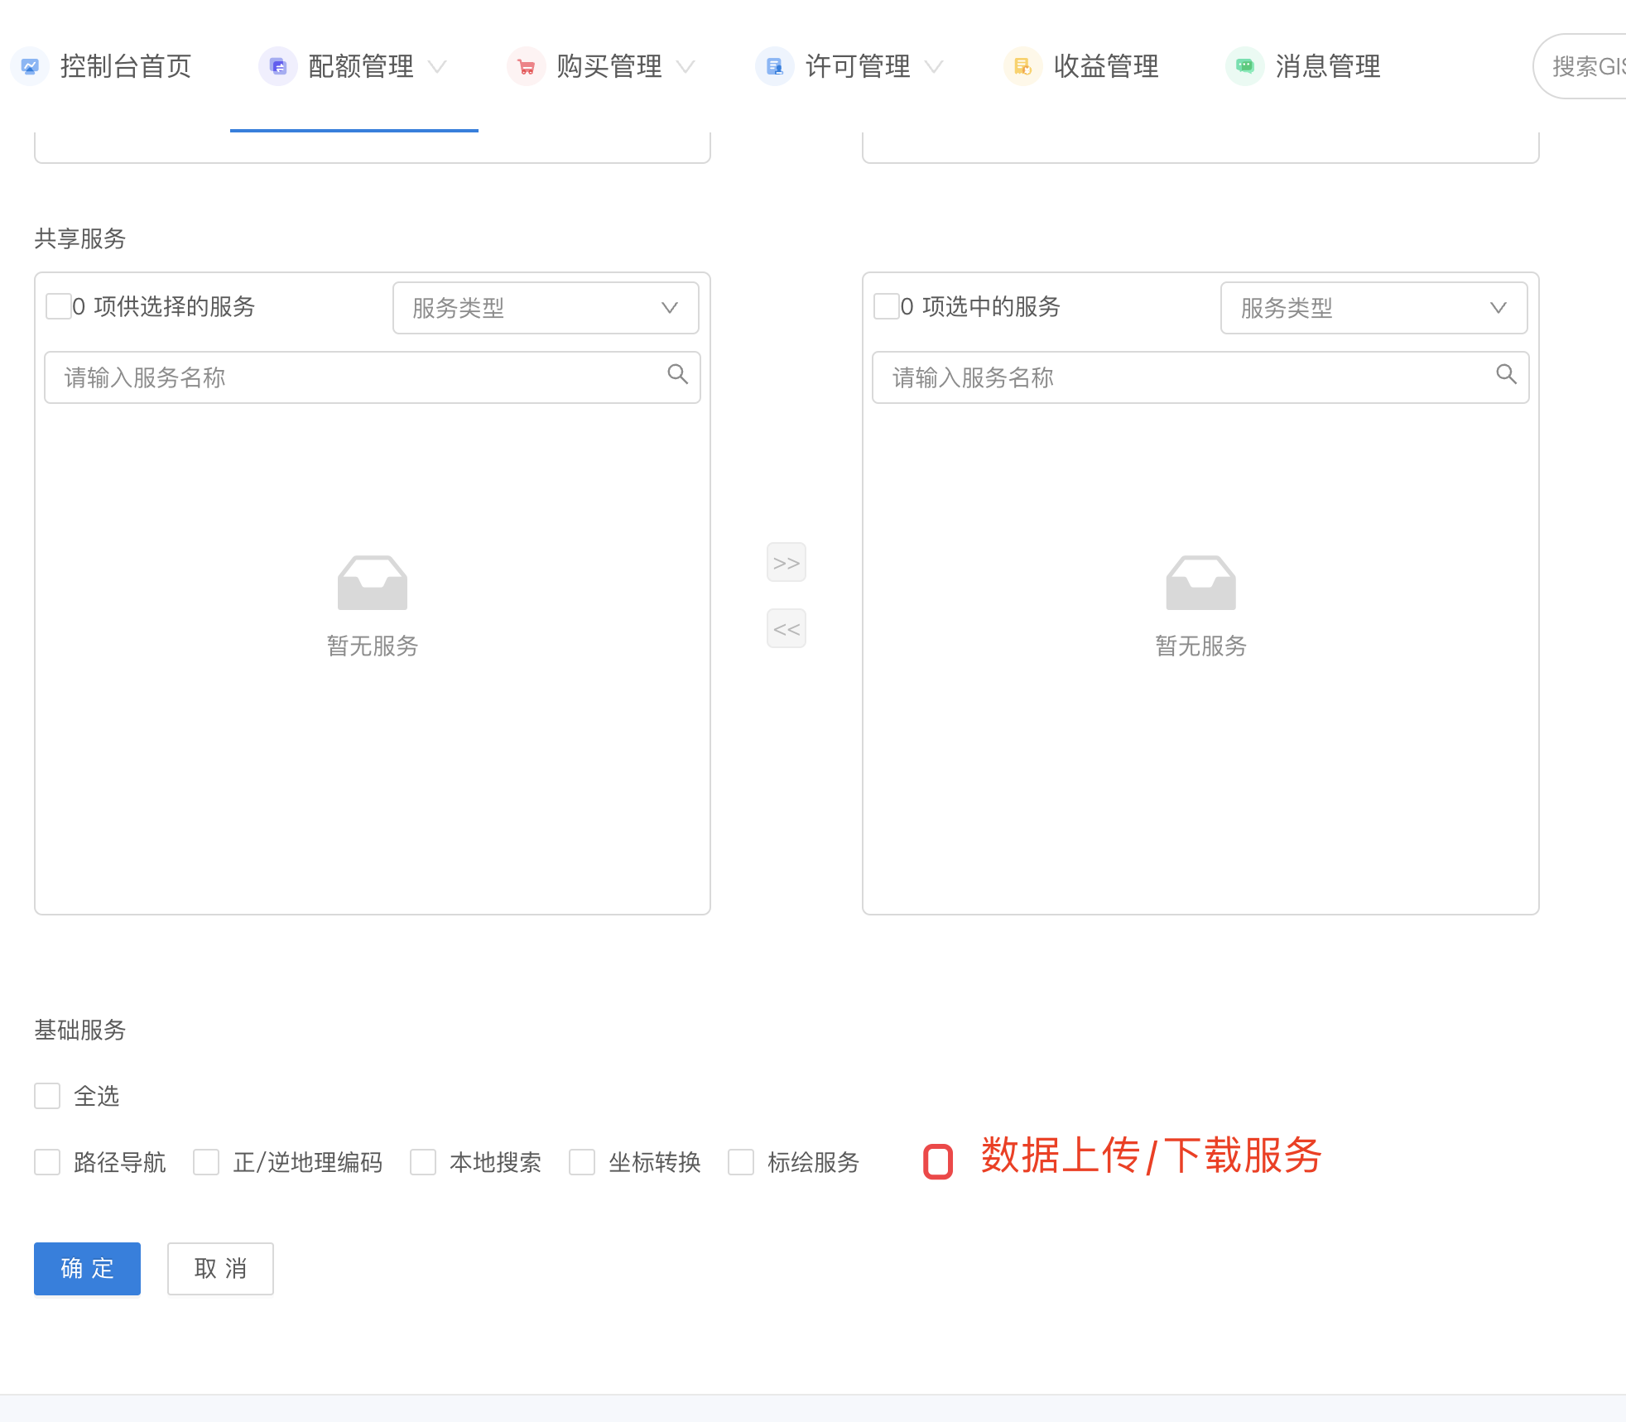The width and height of the screenshot is (1626, 1422).
Task: Enable the 路径导航 checkbox
Action: (47, 1162)
